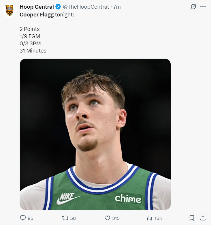Repost this tweet using the arrows icon

coord(65,218)
